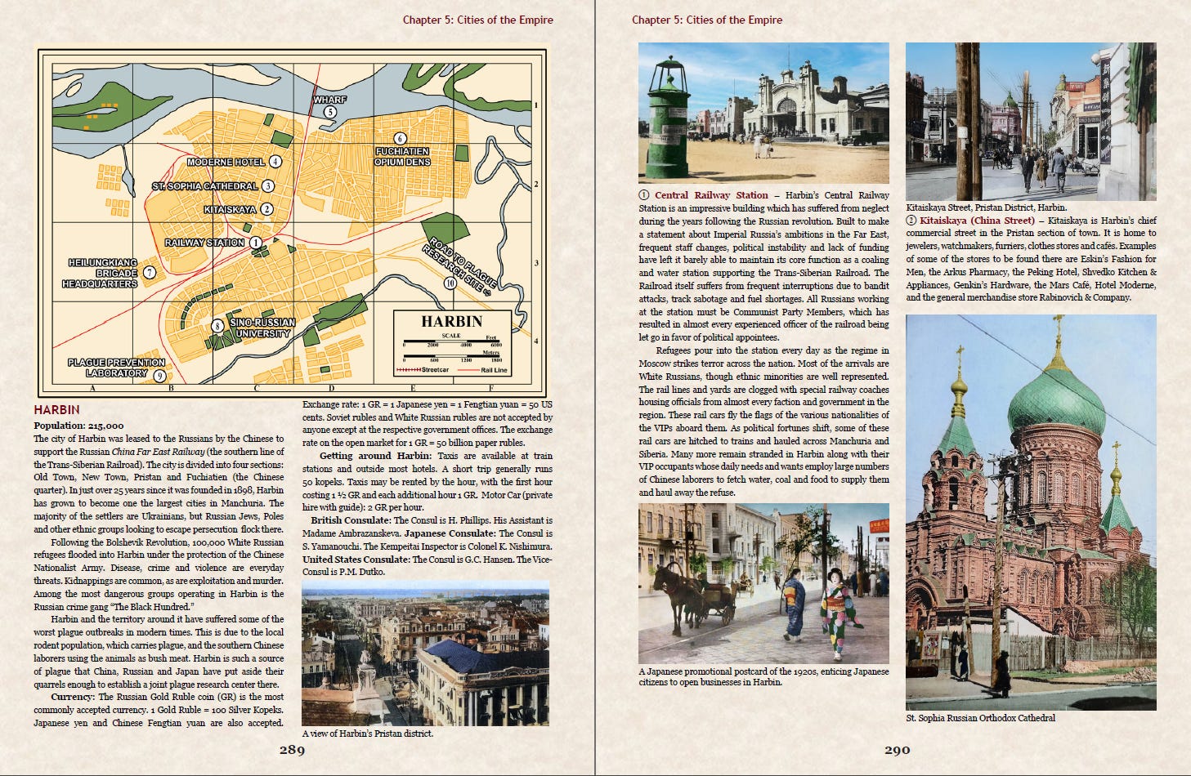Click circled 2 before Kitaiskaya (China Street) heading
Viewport: 1191px width, 776px height.
point(911,221)
